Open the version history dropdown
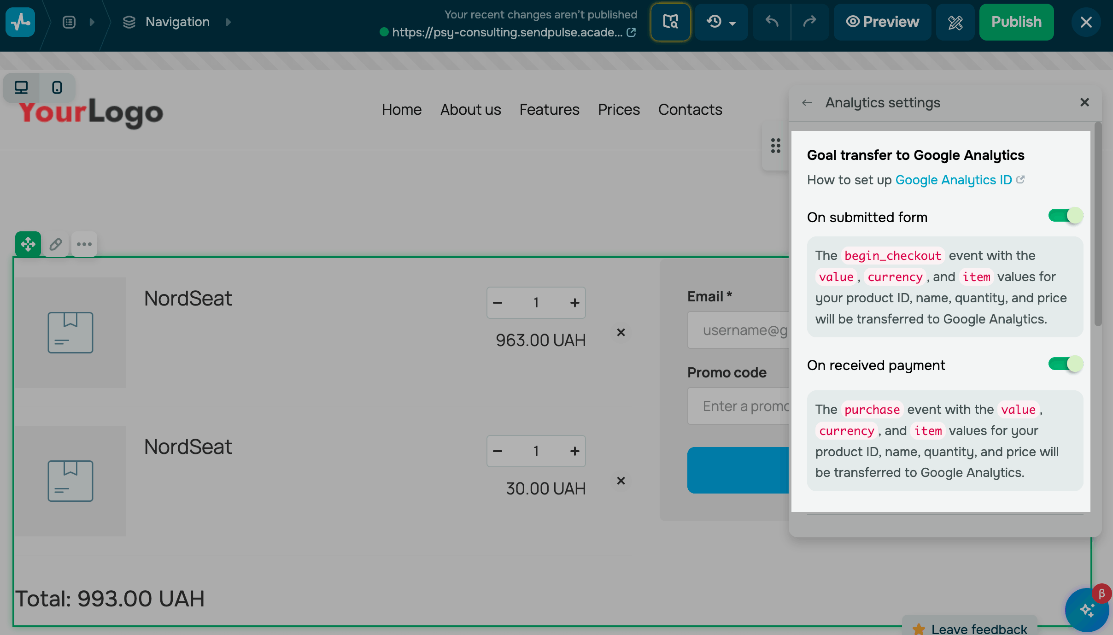The width and height of the screenshot is (1113, 635). pos(721,22)
